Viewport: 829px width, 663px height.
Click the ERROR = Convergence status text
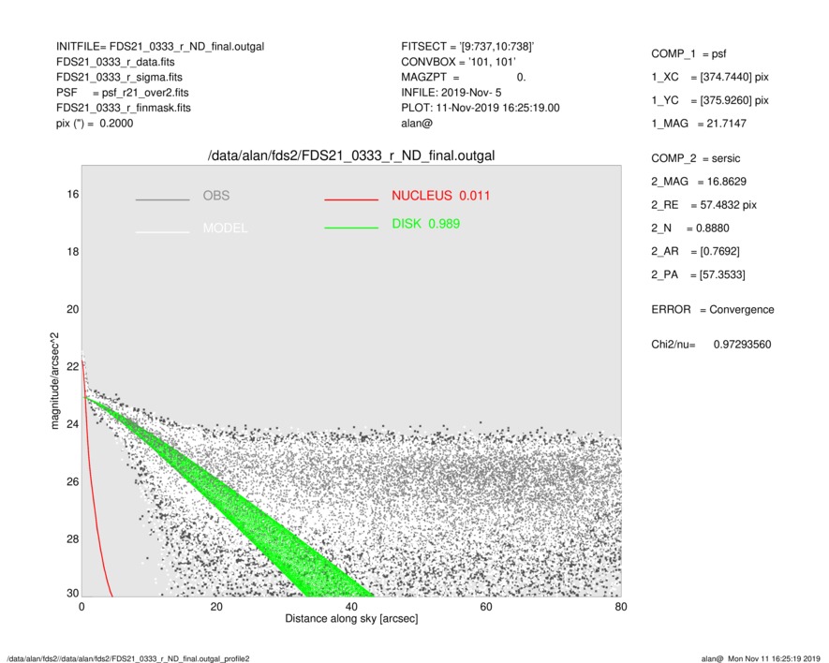coord(712,309)
